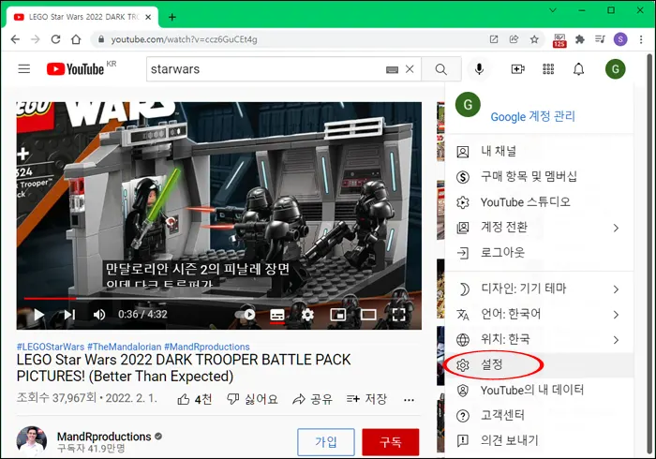This screenshot has height=459, width=656.
Task: Open the YouTube apps grid icon
Action: [548, 69]
